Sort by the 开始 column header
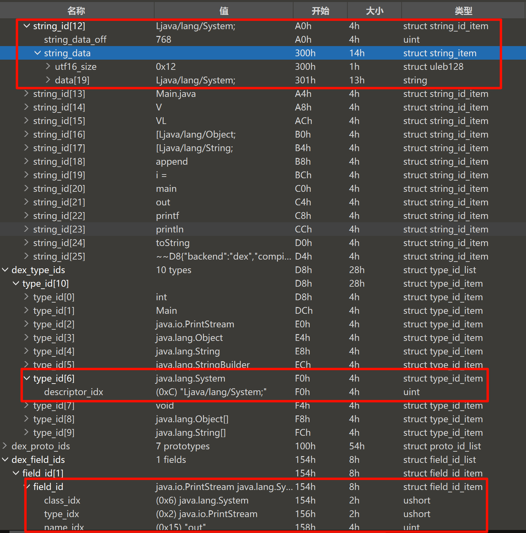This screenshot has width=526, height=533. coord(320,11)
